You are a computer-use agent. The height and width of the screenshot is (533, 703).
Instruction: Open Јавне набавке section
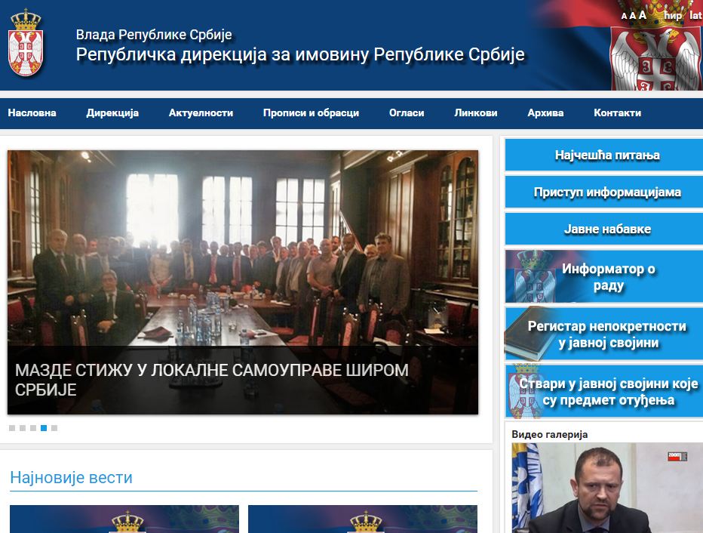604,229
